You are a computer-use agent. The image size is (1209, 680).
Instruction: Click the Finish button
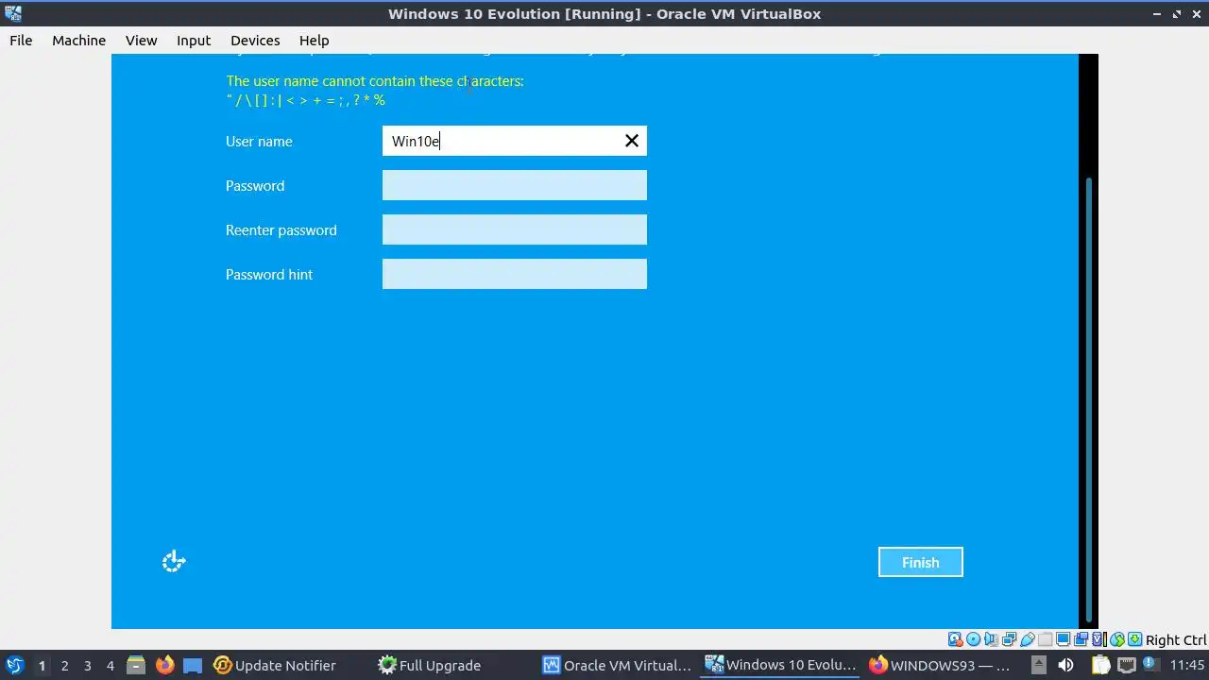pos(920,562)
